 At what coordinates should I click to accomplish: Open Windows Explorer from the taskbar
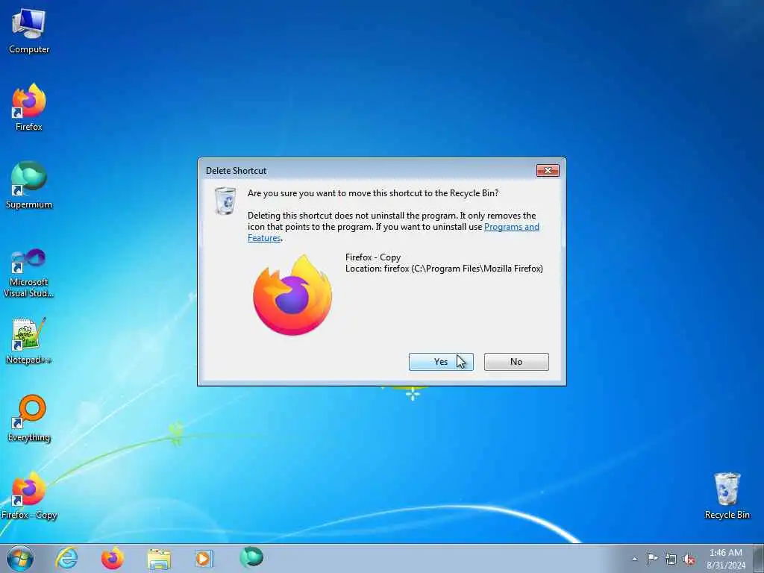coord(159,559)
